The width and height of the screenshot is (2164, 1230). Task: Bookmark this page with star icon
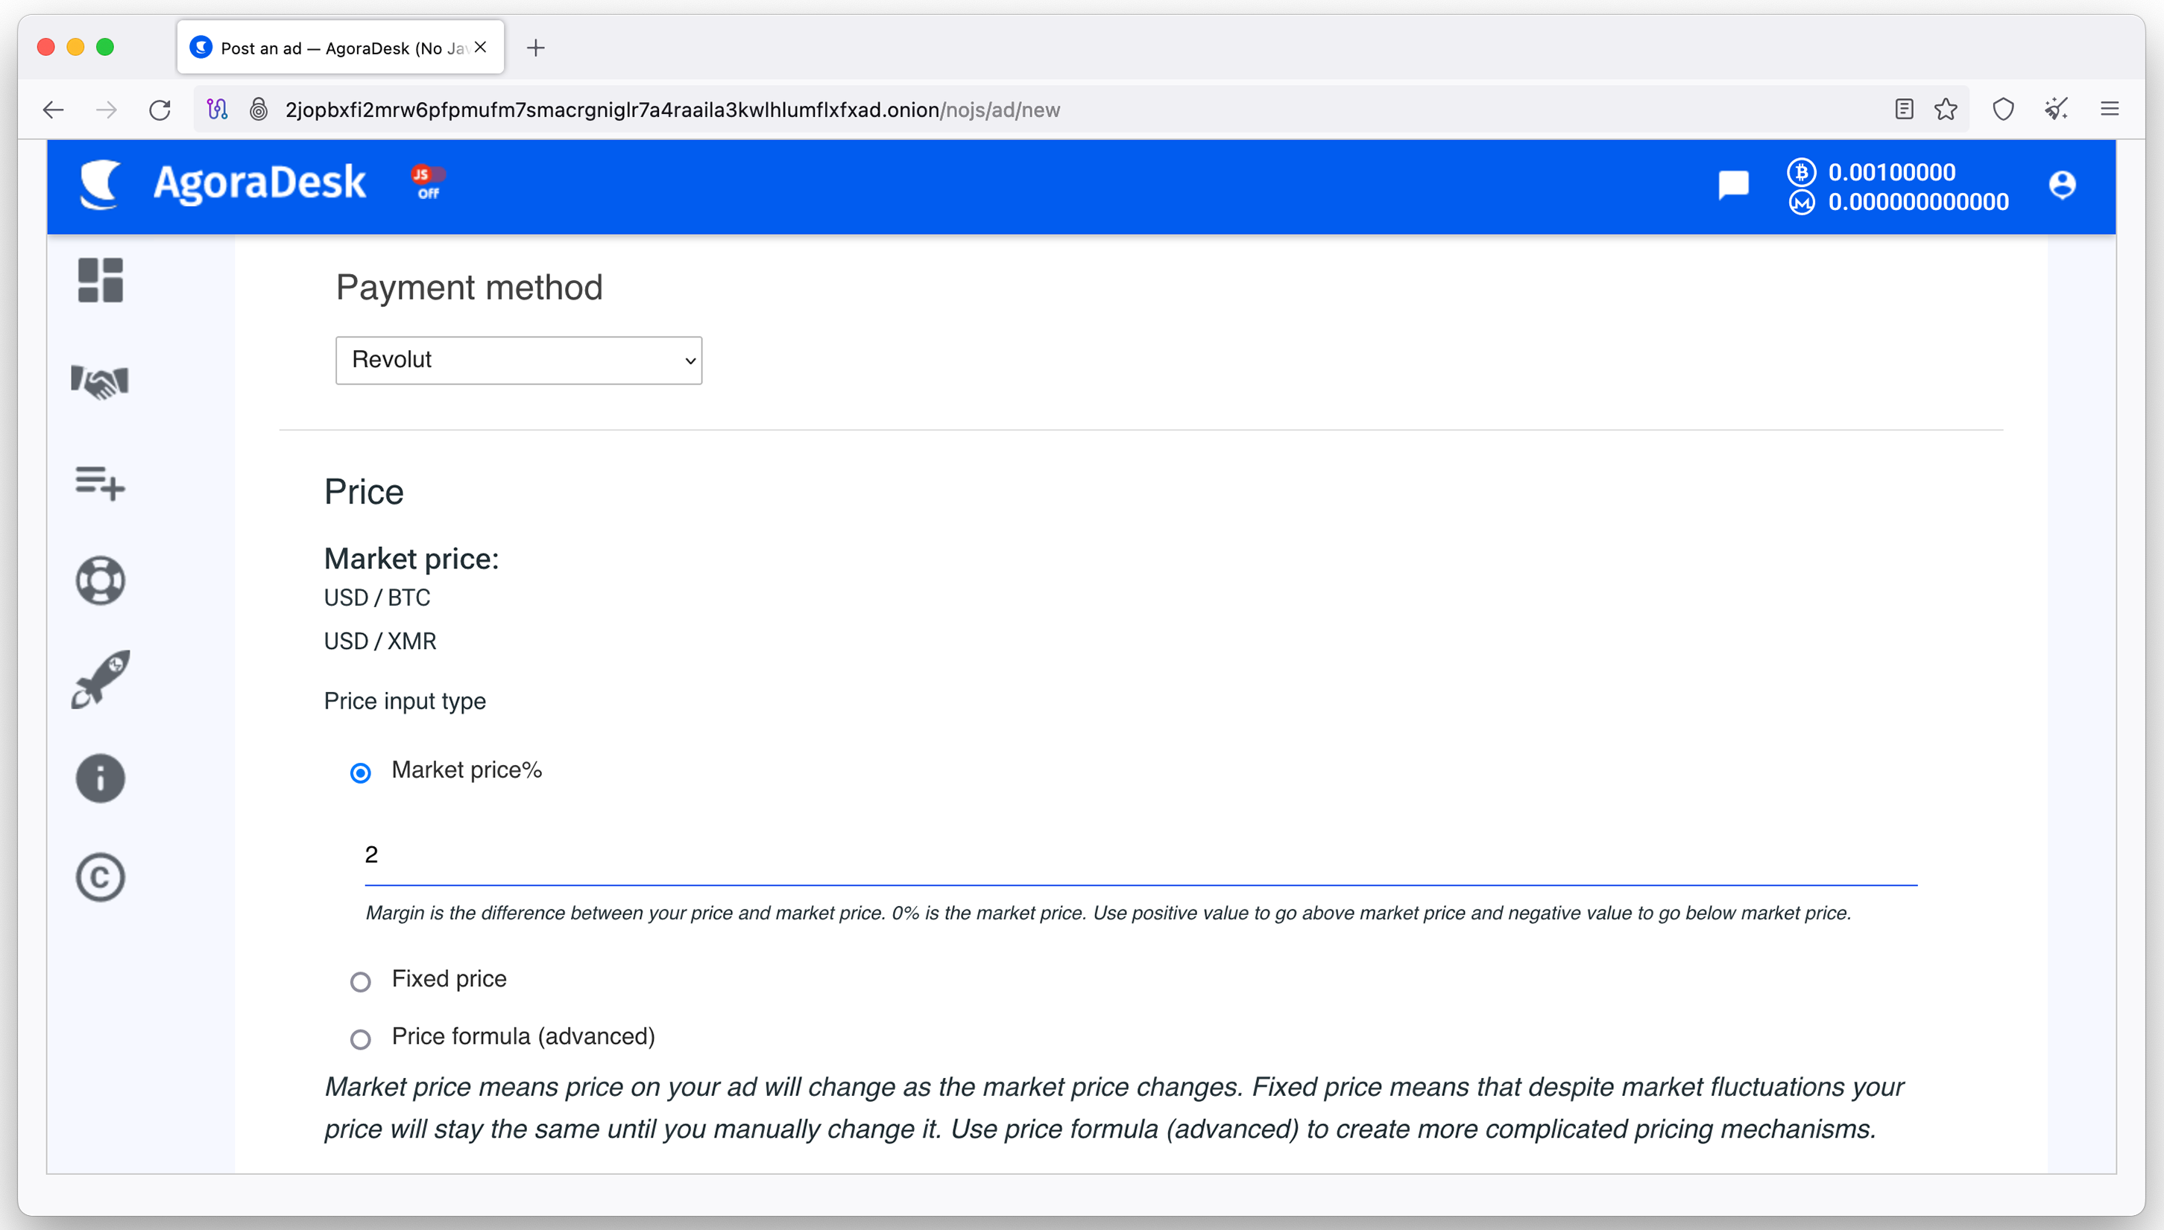[x=1946, y=109]
